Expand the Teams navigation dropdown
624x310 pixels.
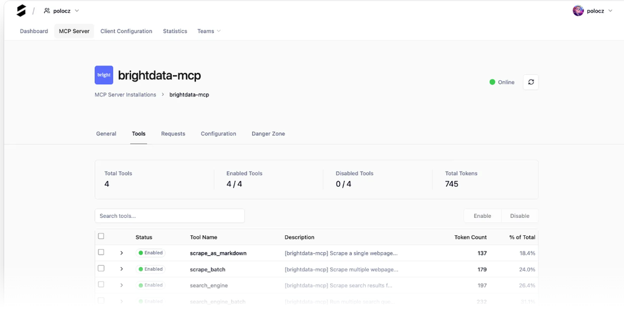tap(209, 31)
